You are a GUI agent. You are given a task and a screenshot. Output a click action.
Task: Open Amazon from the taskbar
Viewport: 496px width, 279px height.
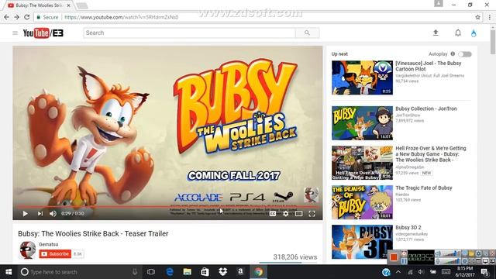[240, 272]
